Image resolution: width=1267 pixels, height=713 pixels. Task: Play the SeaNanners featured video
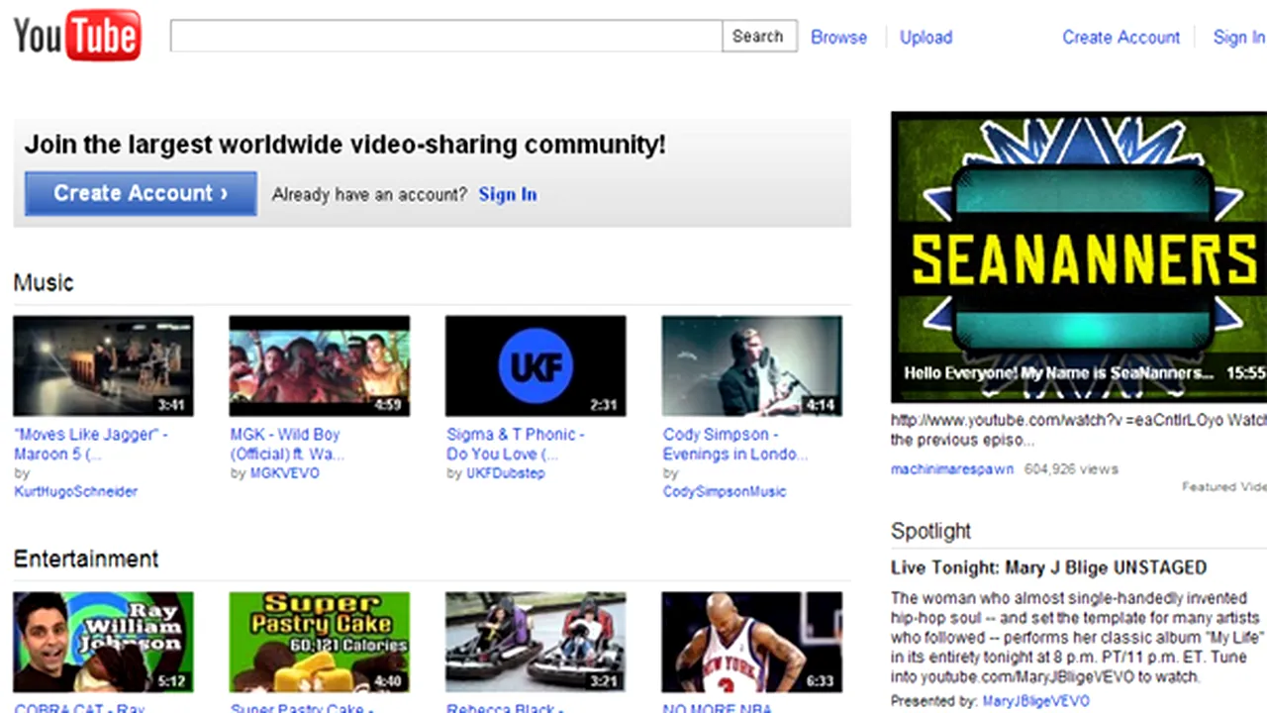click(1079, 256)
